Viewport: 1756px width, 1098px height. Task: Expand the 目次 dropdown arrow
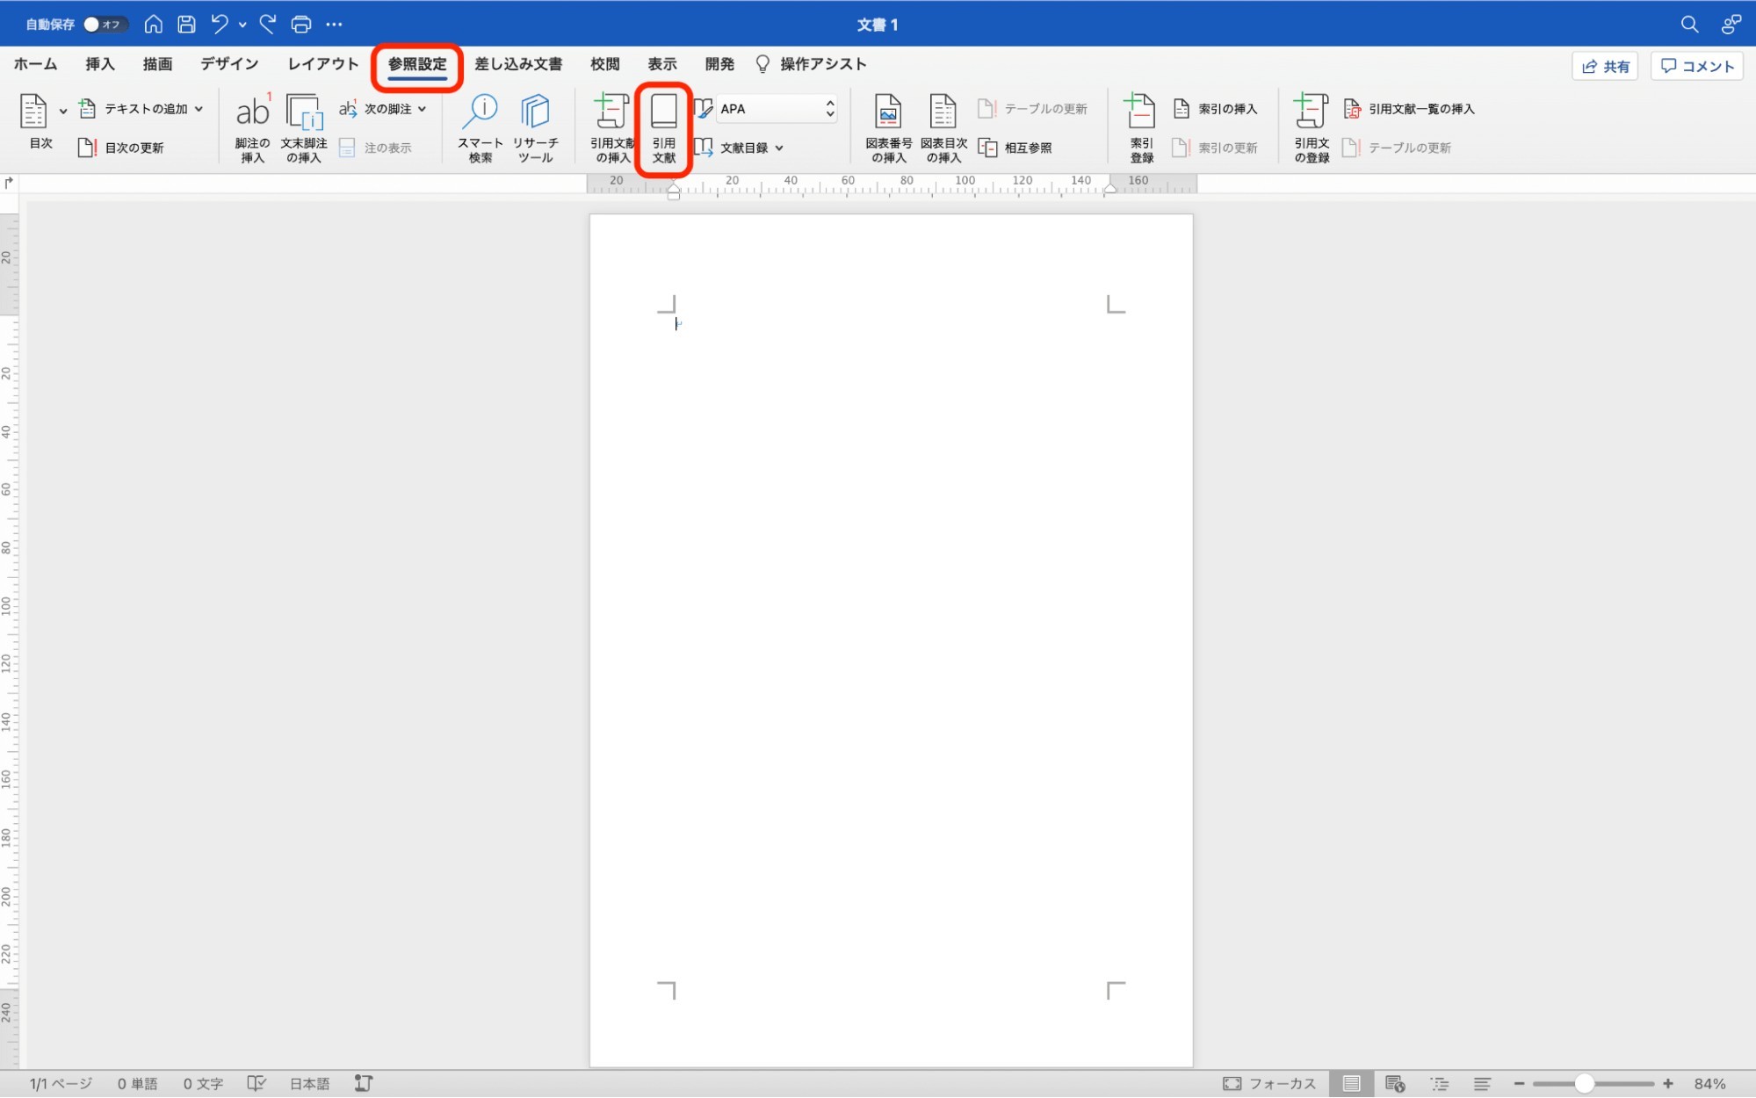(63, 111)
